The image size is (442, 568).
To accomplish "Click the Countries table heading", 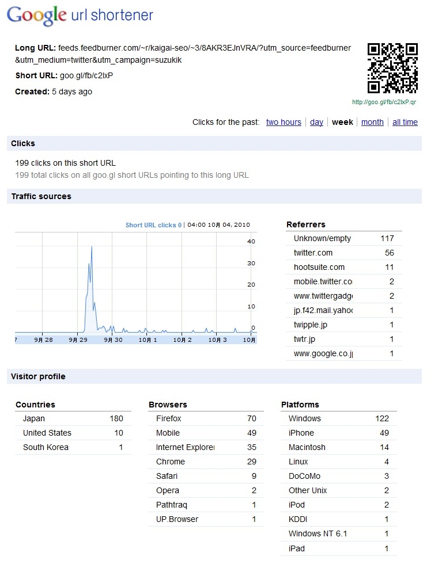I will (x=35, y=405).
